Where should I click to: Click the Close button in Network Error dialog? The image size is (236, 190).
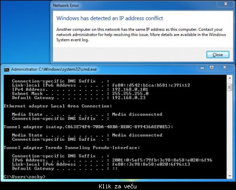coord(218,54)
